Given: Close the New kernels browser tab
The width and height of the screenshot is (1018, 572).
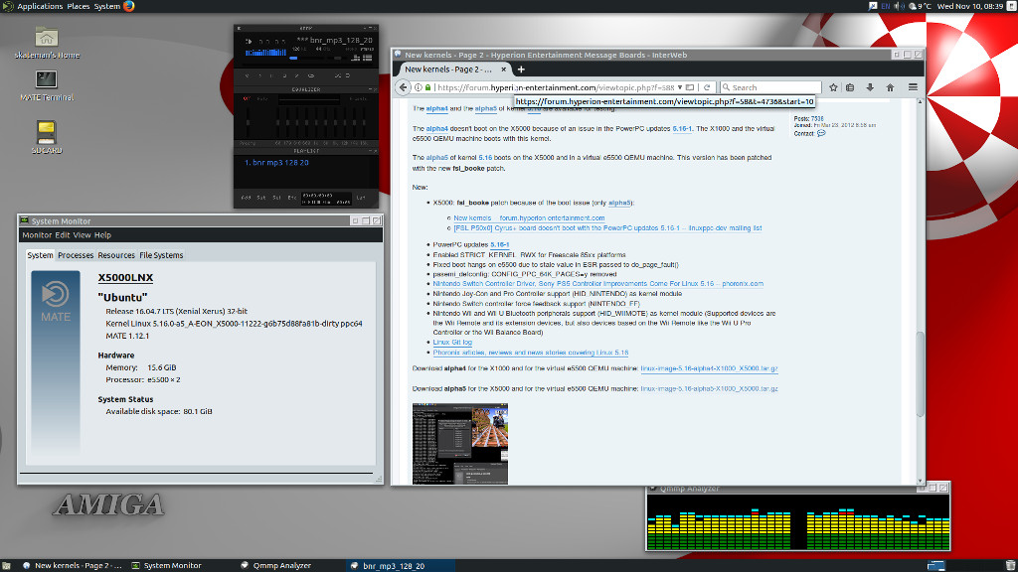Looking at the screenshot, I should (x=503, y=70).
